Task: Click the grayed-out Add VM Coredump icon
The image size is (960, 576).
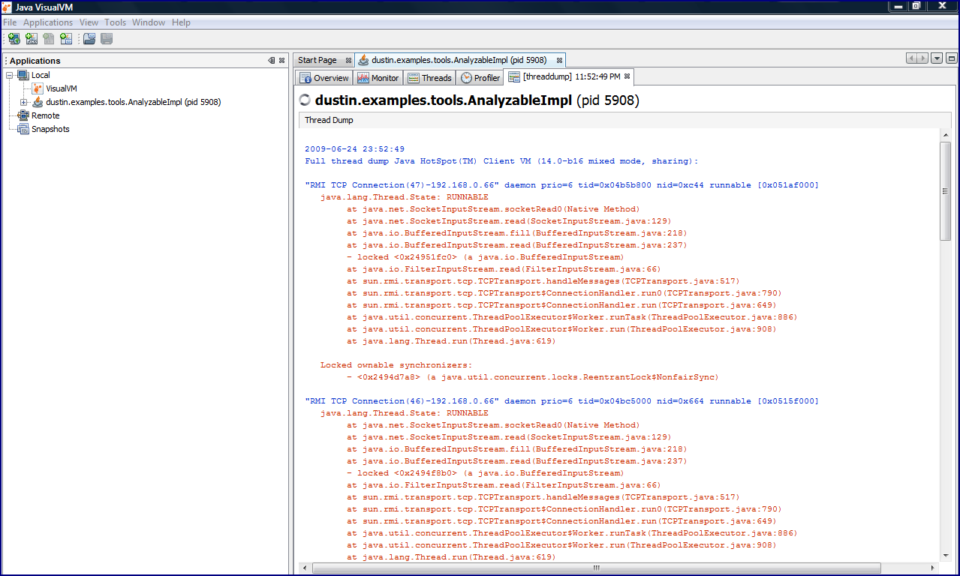Action: [49, 39]
